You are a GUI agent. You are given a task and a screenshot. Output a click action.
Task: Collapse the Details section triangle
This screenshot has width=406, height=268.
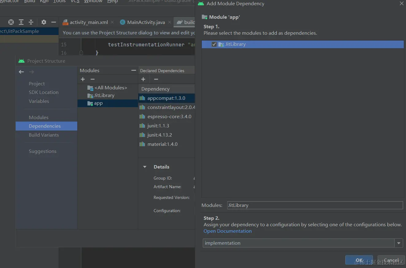pos(145,167)
